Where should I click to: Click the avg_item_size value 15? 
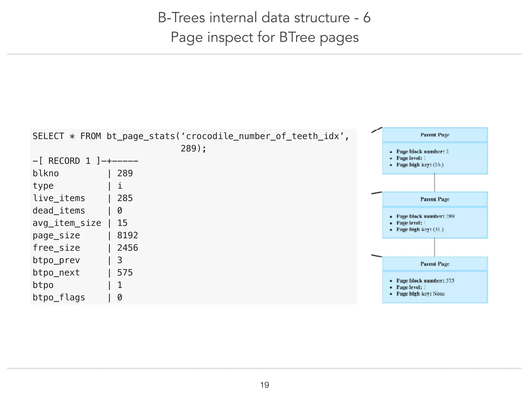(122, 223)
